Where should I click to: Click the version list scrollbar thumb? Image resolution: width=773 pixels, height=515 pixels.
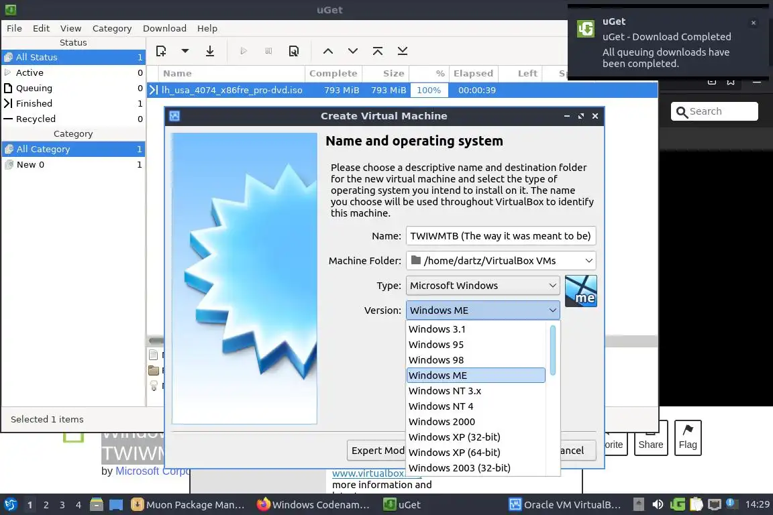(553, 350)
